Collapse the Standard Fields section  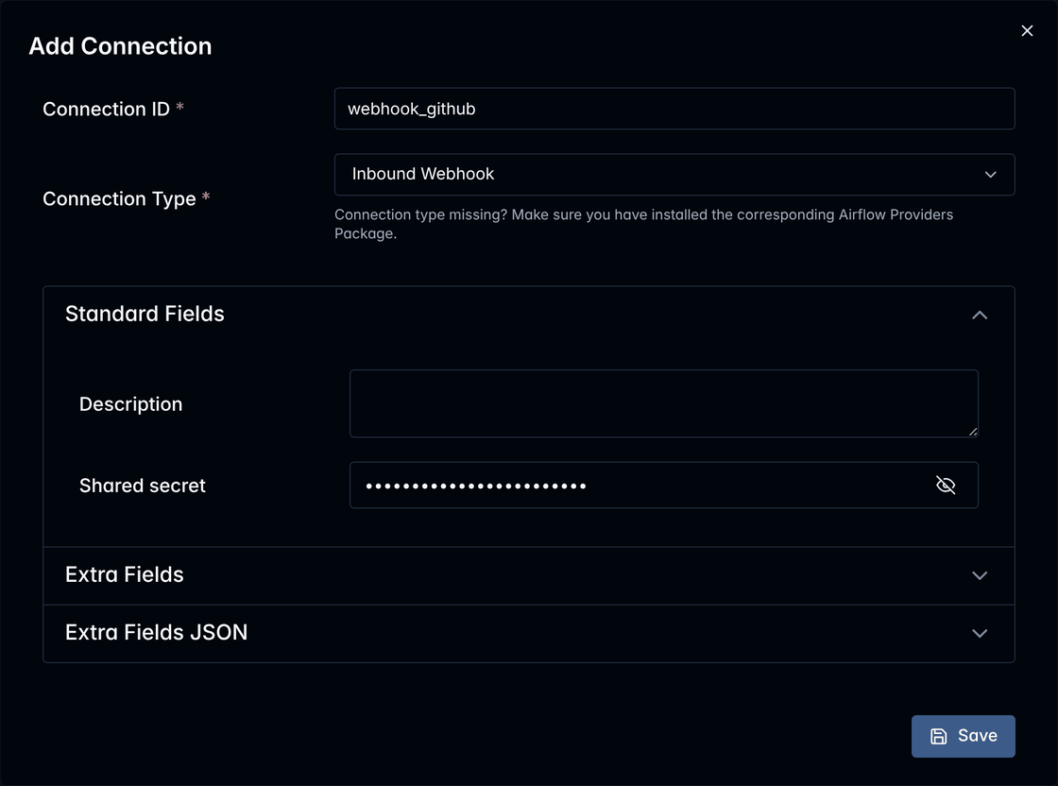tap(528, 315)
